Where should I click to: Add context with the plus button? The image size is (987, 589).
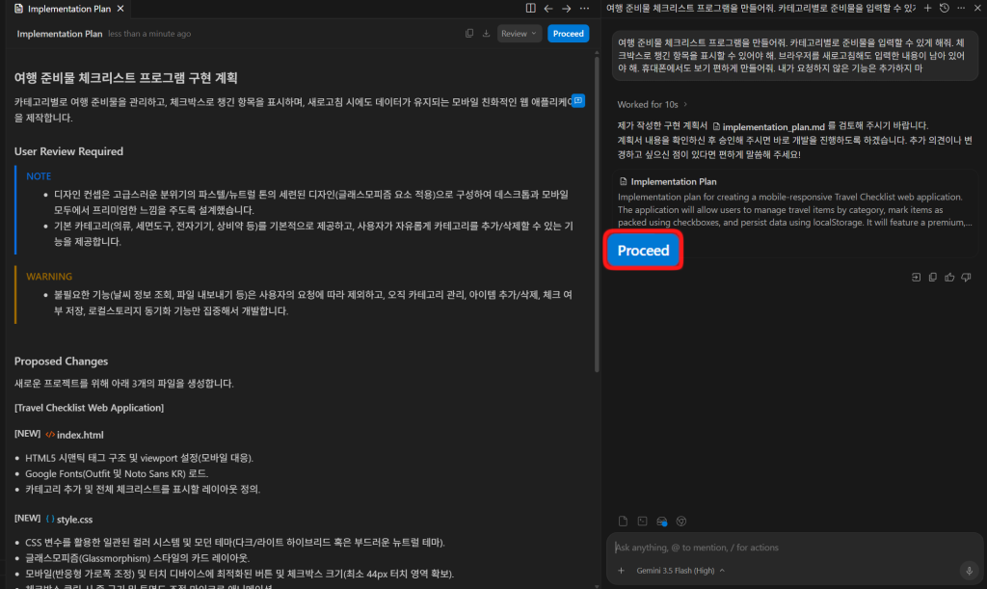[622, 571]
